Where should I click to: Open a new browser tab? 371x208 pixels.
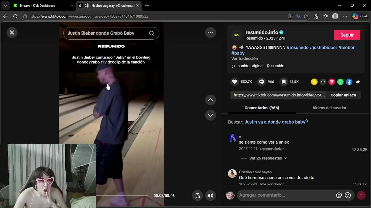[x=147, y=5]
